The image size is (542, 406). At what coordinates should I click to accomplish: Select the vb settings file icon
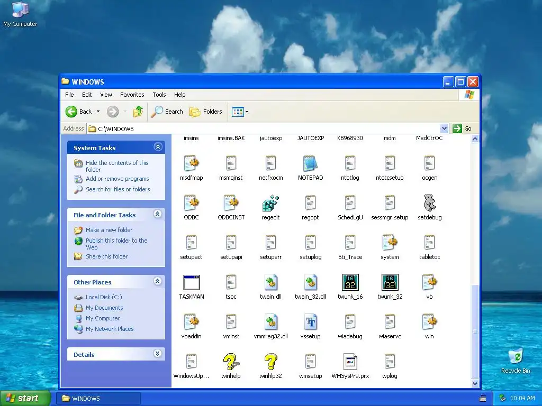[x=429, y=282]
